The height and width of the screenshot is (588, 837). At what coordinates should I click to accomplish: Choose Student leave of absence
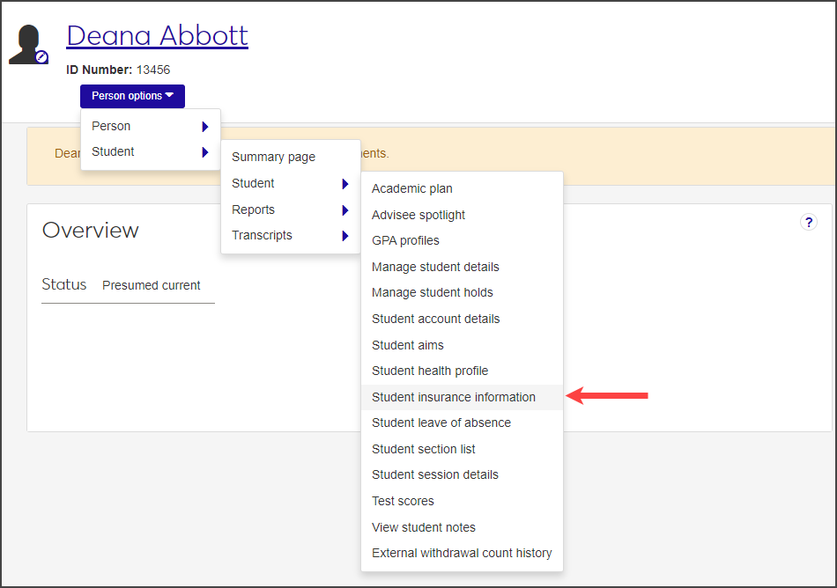click(x=441, y=423)
